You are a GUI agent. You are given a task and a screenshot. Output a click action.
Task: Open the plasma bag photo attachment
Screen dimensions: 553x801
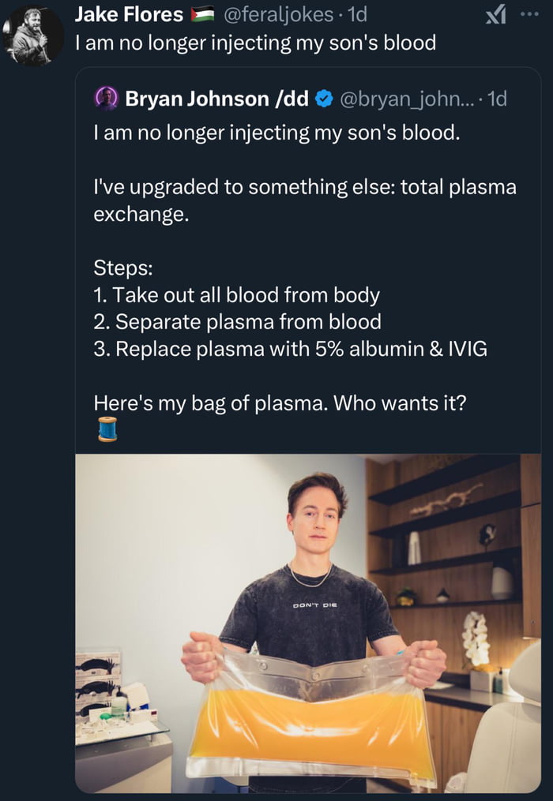pyautogui.click(x=308, y=623)
